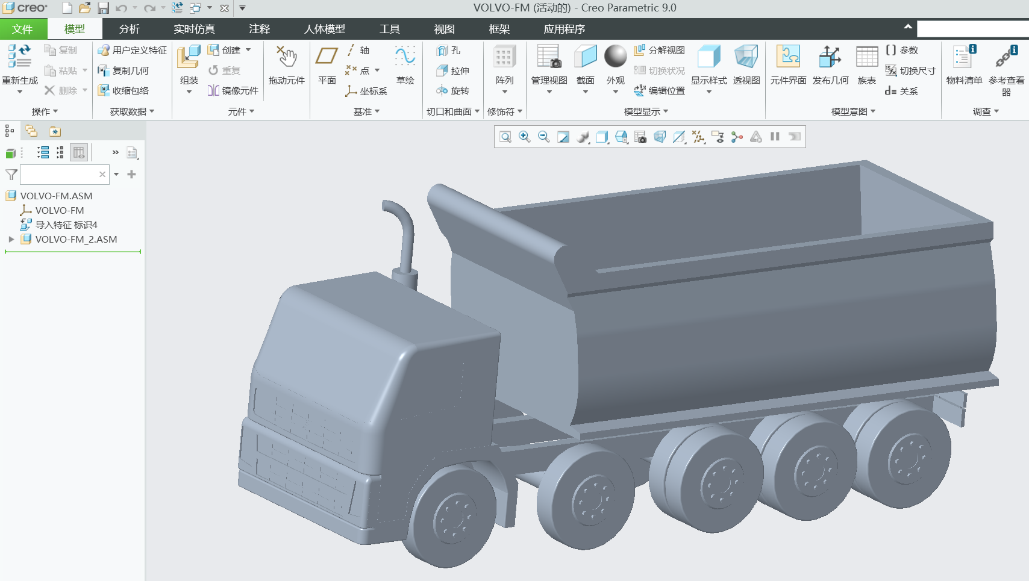Image resolution: width=1029 pixels, height=581 pixels.
Task: Select the 孔 hole tool
Action: pos(449,51)
